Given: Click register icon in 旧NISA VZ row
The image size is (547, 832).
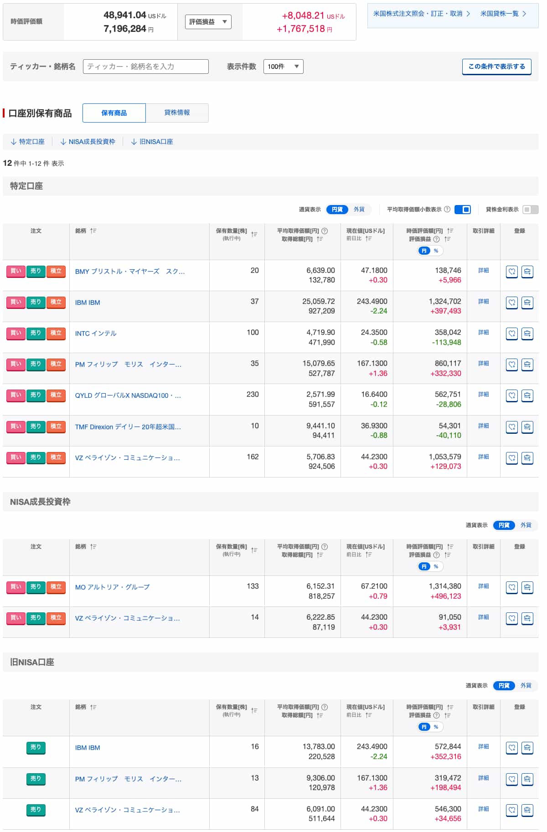Looking at the screenshot, I should pos(527,810).
